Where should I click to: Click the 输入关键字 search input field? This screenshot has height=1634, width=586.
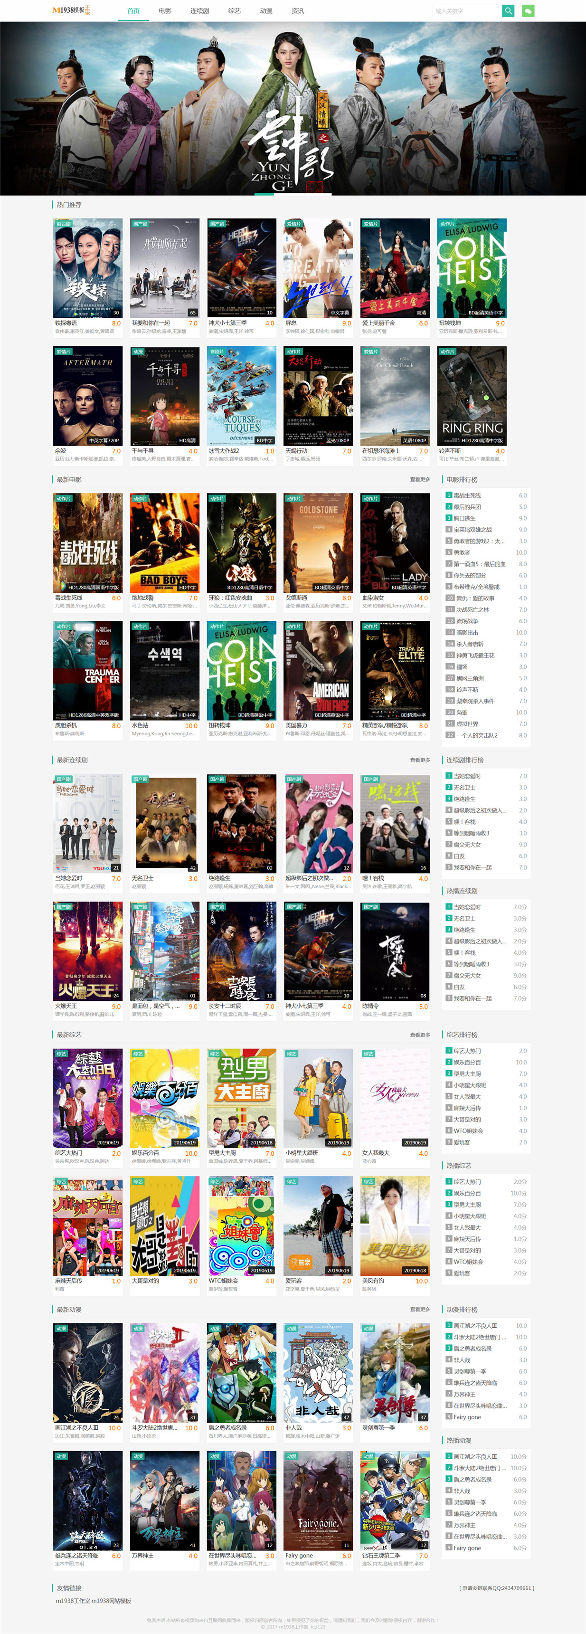pos(467,11)
